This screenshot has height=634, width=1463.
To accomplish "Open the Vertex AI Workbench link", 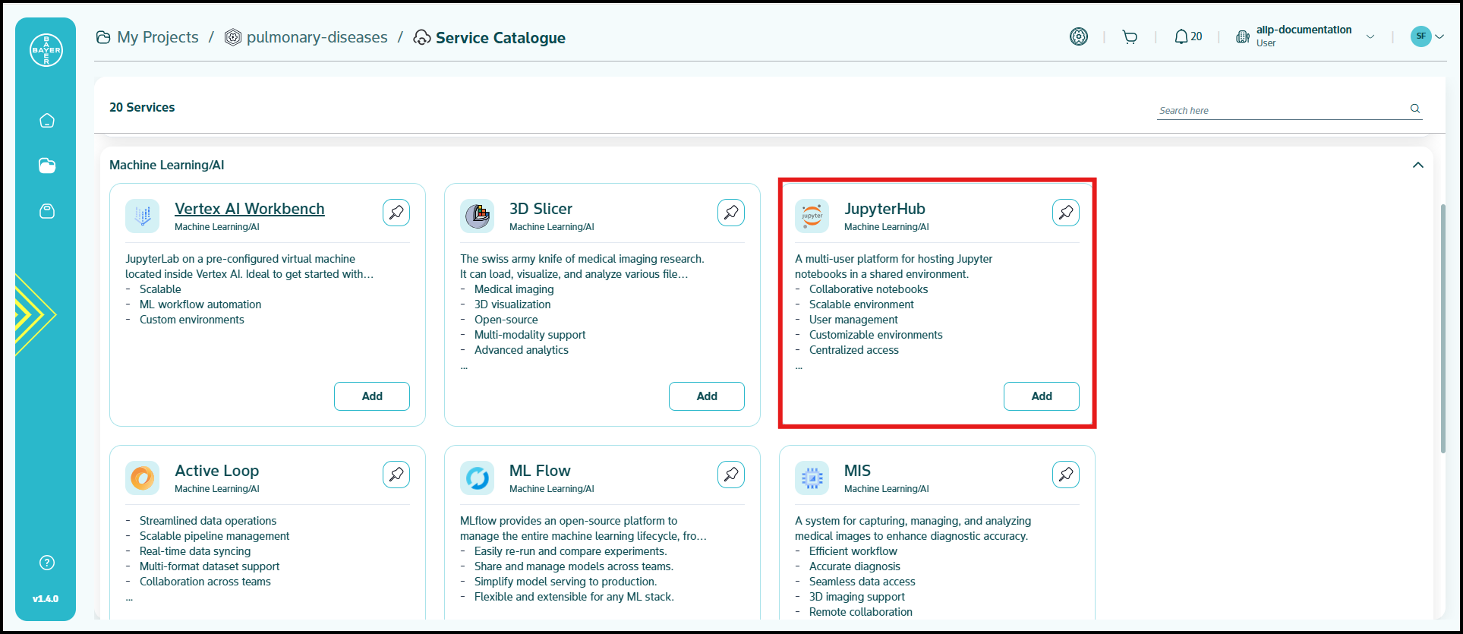I will [249, 209].
